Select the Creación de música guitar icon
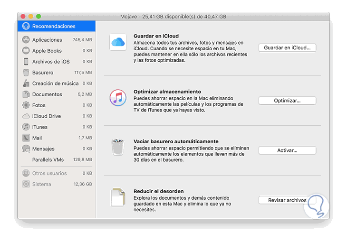 [26, 84]
